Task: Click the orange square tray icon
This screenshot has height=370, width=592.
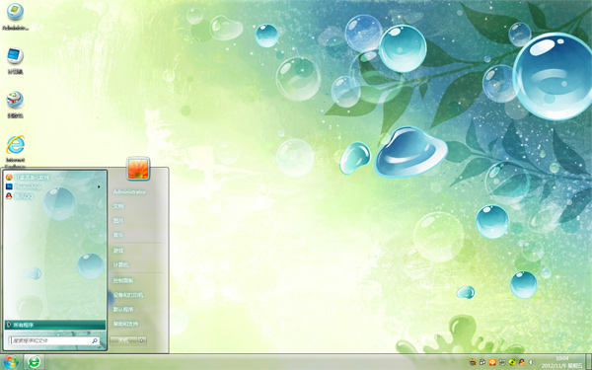Action: pyautogui.click(x=492, y=362)
